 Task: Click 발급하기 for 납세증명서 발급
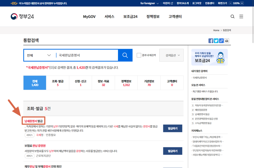[x=173, y=128]
